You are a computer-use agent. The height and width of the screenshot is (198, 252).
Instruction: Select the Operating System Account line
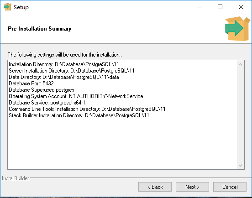76,96
